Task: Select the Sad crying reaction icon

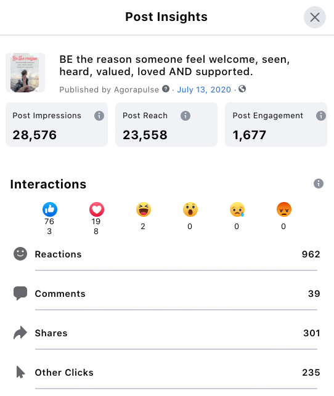Action: [x=237, y=209]
